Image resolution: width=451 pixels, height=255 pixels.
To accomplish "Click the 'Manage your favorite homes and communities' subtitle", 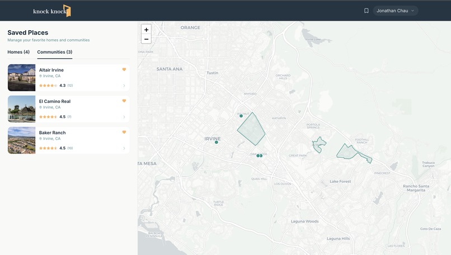I will click(49, 40).
